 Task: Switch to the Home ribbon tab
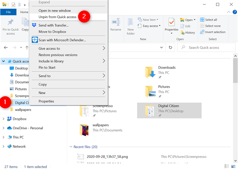(24, 12)
